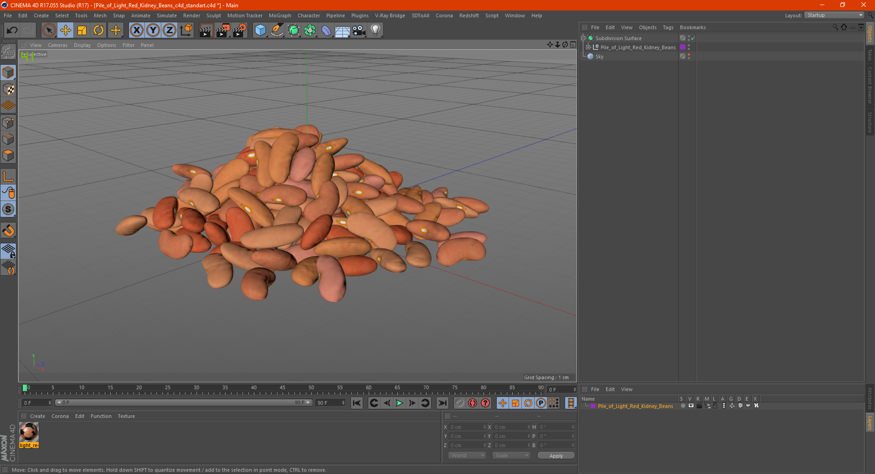Select Points mode in left sidebar
This screenshot has width=875, height=474.
tap(8, 123)
